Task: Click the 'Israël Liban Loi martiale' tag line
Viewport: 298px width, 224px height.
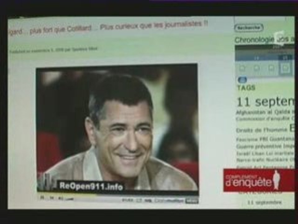Action: 265,153
